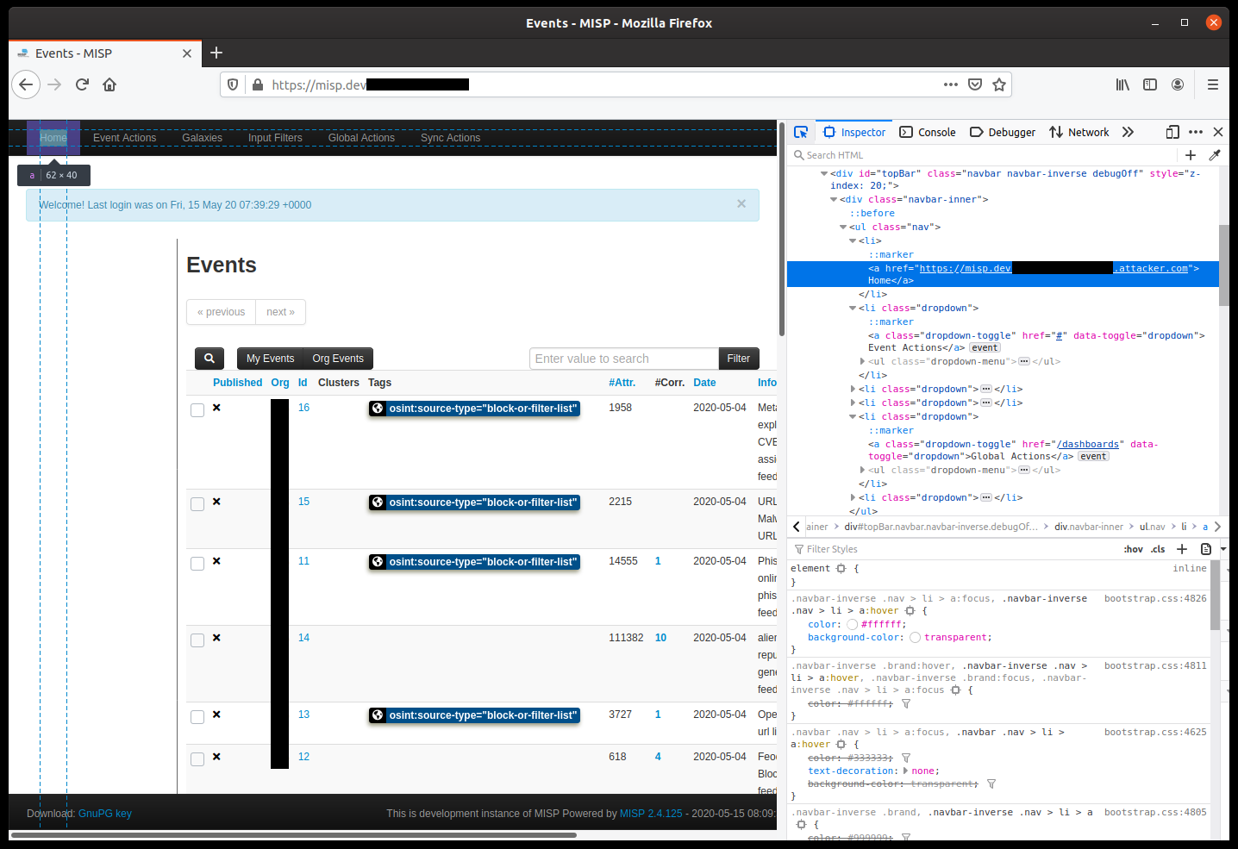The width and height of the screenshot is (1238, 849).
Task: Select checkbox for event 16
Action: tap(197, 410)
